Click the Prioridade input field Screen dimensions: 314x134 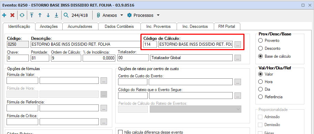pos(40,58)
